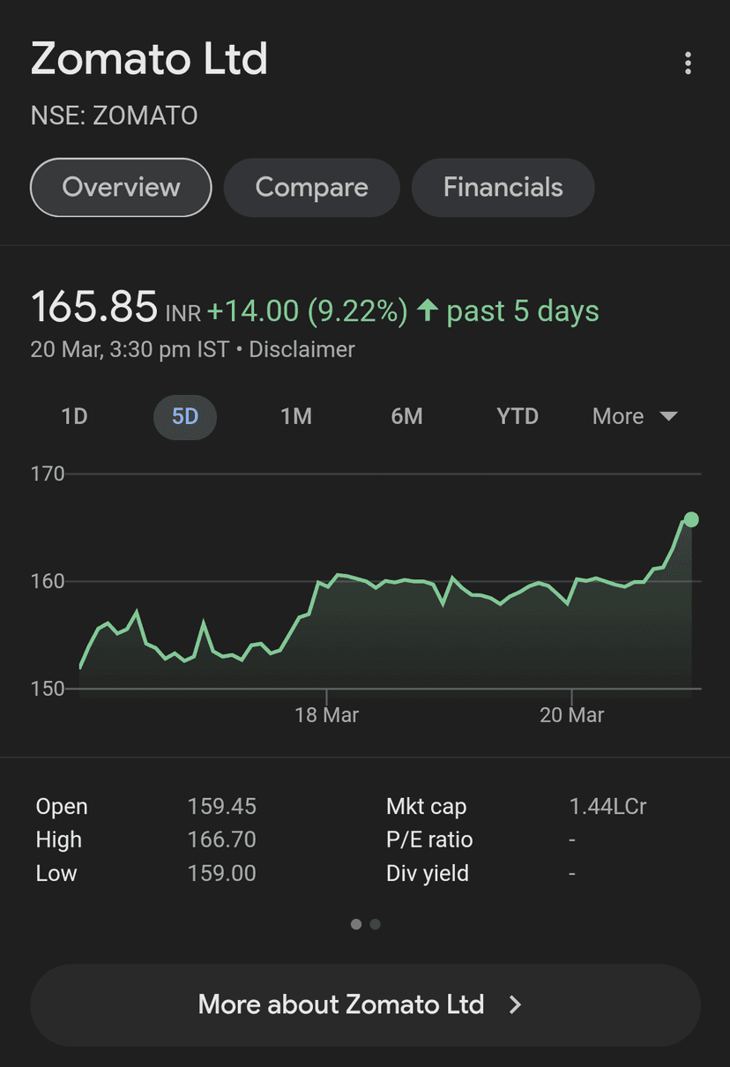Open the Financials tab
The image size is (730, 1067).
click(503, 187)
